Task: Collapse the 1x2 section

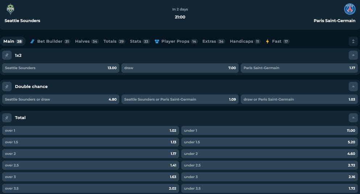Action: pyautogui.click(x=353, y=55)
